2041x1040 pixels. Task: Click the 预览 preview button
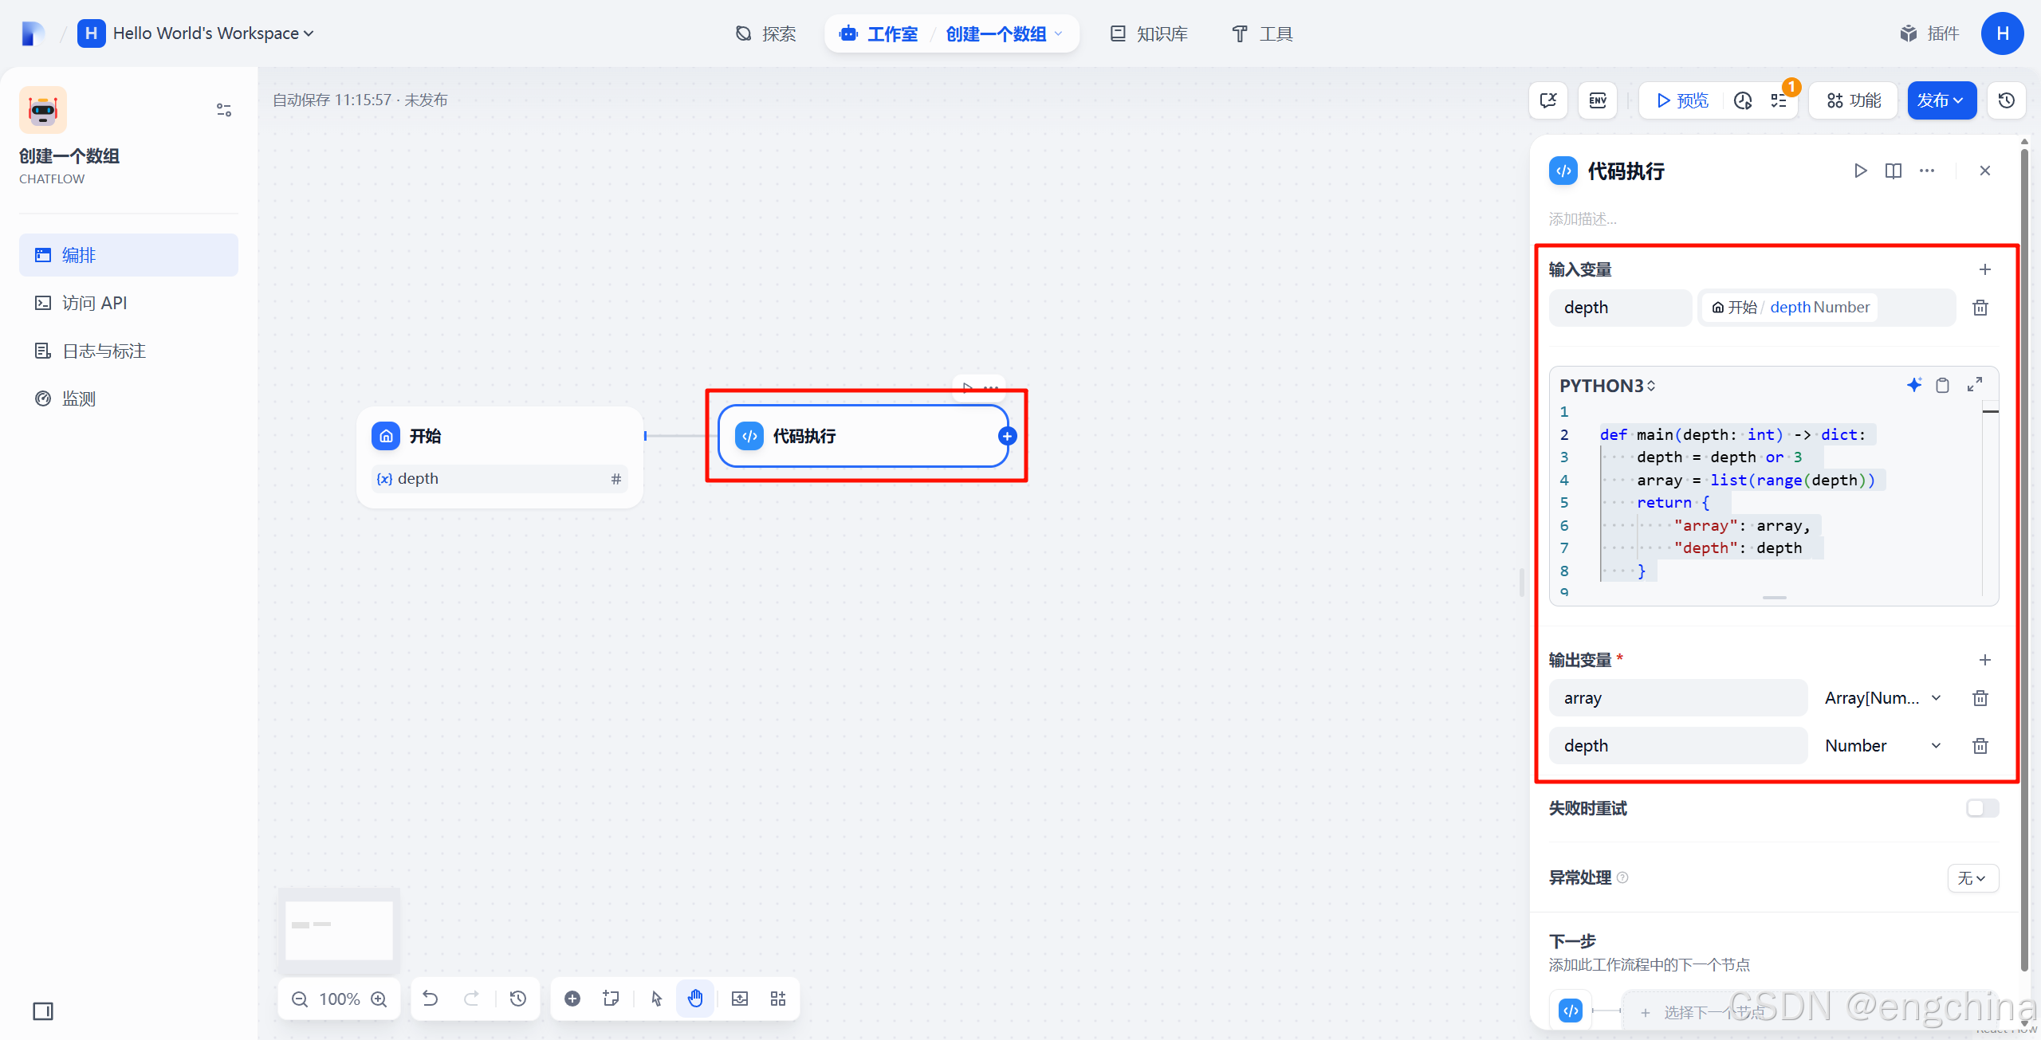pyautogui.click(x=1682, y=100)
